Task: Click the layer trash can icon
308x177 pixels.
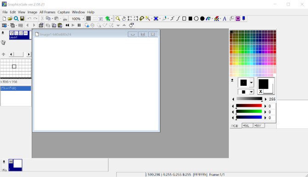Action: [3, 43]
